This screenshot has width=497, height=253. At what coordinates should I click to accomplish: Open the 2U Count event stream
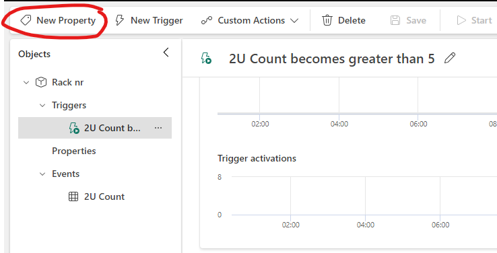pyautogui.click(x=104, y=196)
